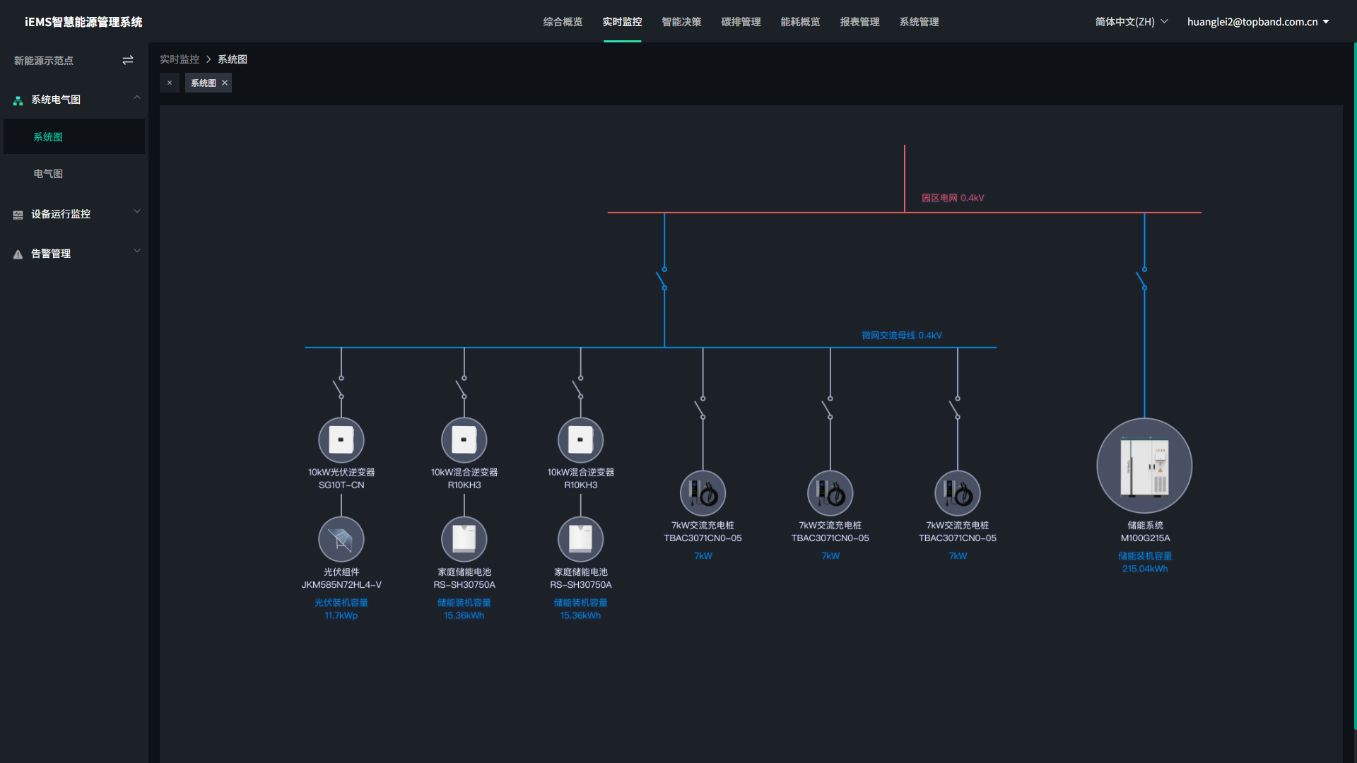Click the PV module JKM585N72HL4-V icon

click(x=341, y=540)
